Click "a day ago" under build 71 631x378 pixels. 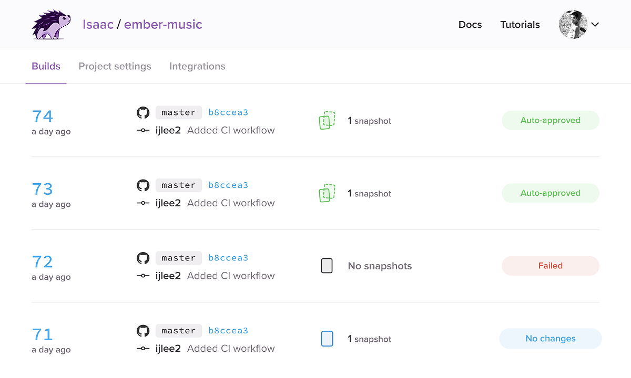(51, 350)
